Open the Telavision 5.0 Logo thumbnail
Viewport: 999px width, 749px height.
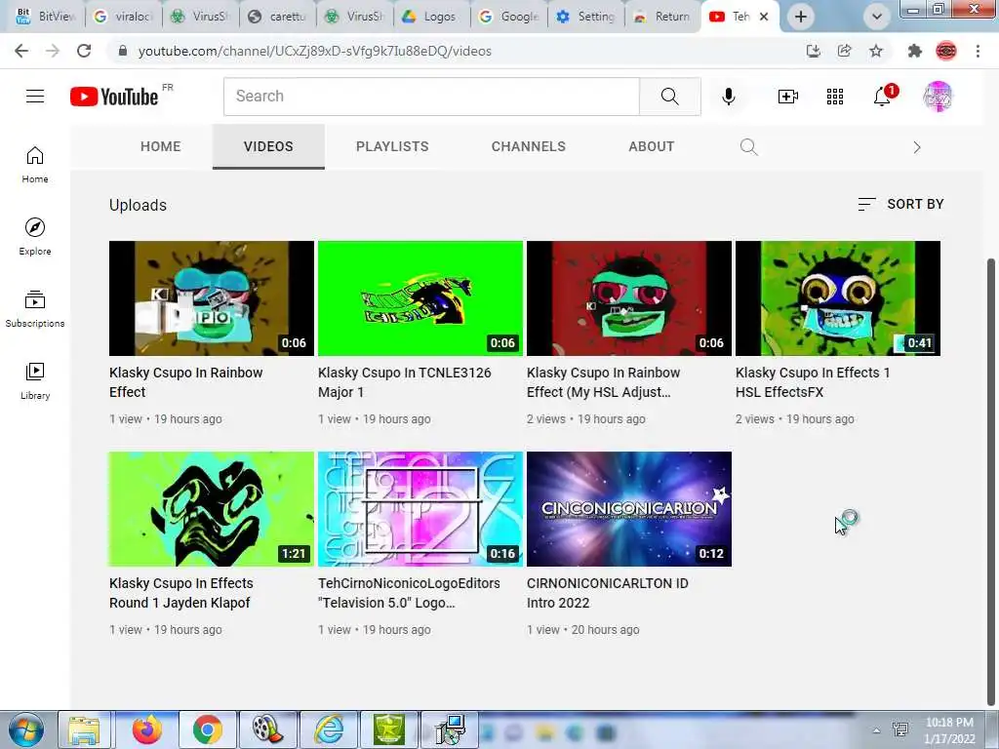[420, 509]
